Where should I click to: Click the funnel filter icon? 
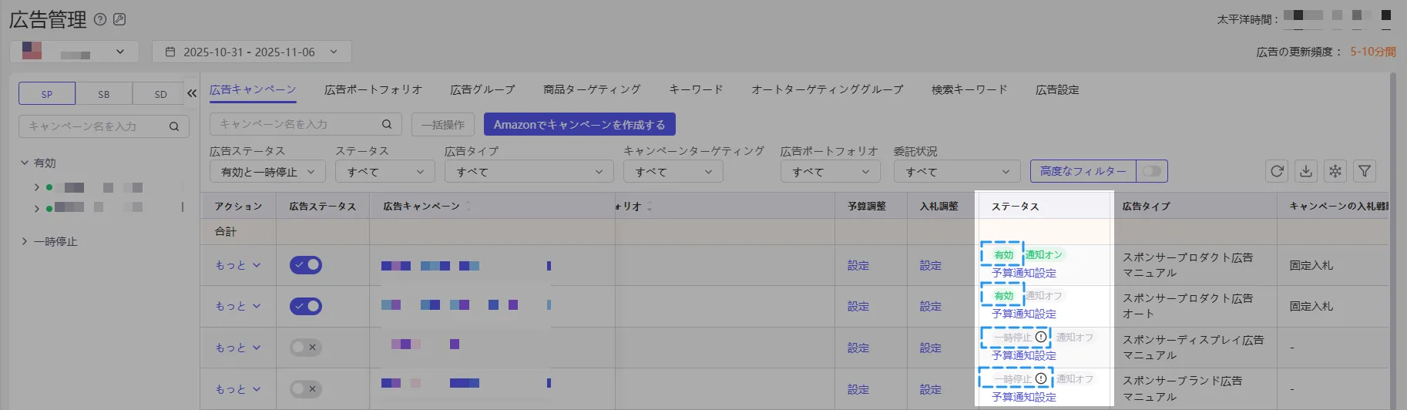[x=1365, y=171]
